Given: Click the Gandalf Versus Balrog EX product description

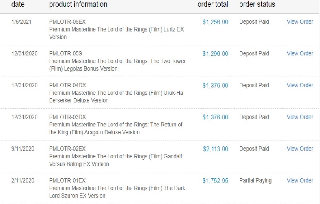Looking at the screenshot, I should click(x=116, y=160).
